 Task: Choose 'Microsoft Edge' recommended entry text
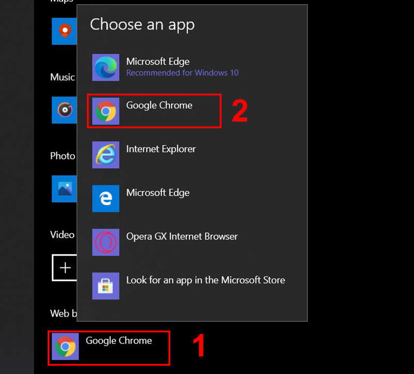[x=158, y=62]
